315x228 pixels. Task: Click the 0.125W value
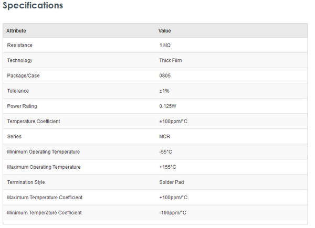coord(167,106)
